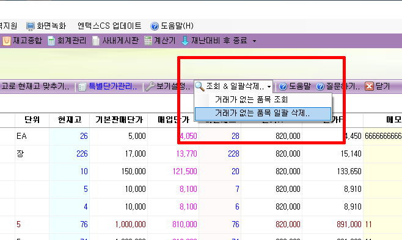Click red value 1,000,000
The image size is (402, 240).
(x=131, y=224)
